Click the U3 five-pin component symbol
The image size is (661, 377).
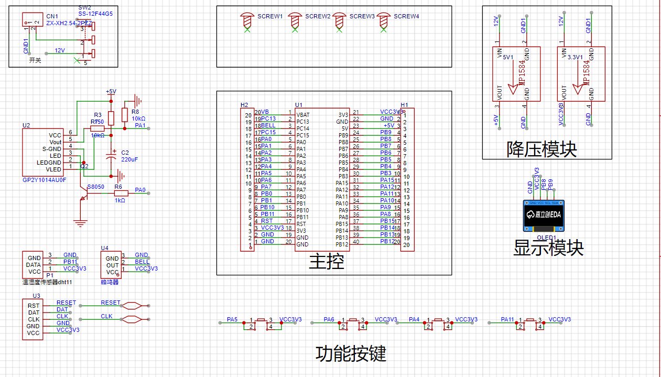(32, 319)
